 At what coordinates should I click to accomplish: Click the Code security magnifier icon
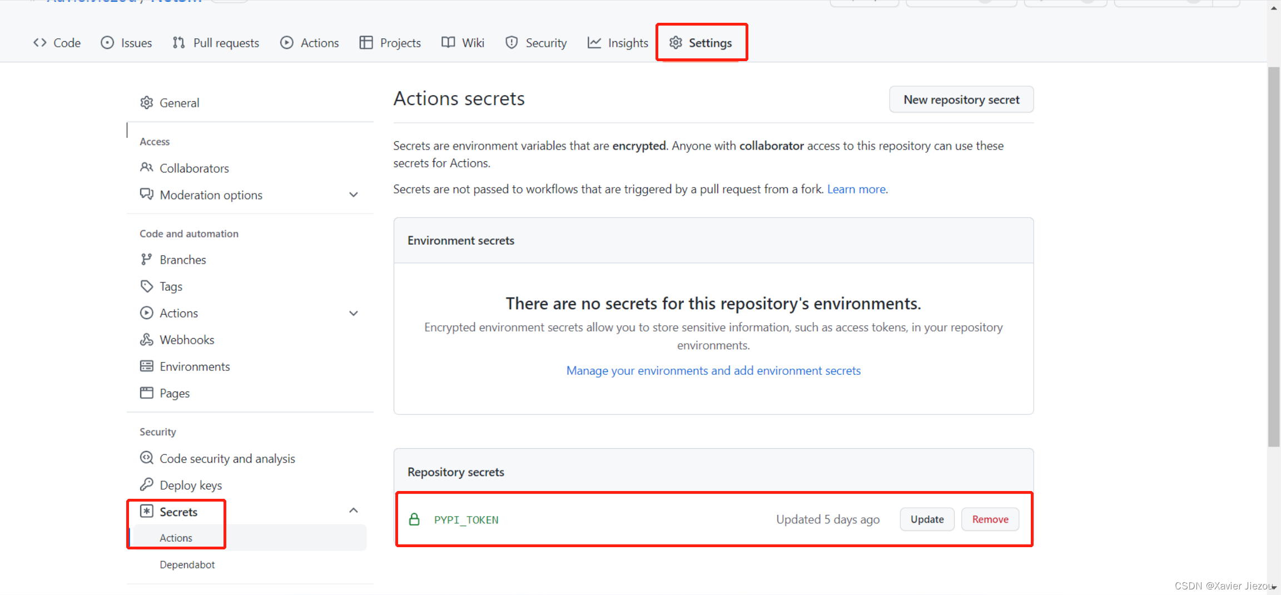146,458
